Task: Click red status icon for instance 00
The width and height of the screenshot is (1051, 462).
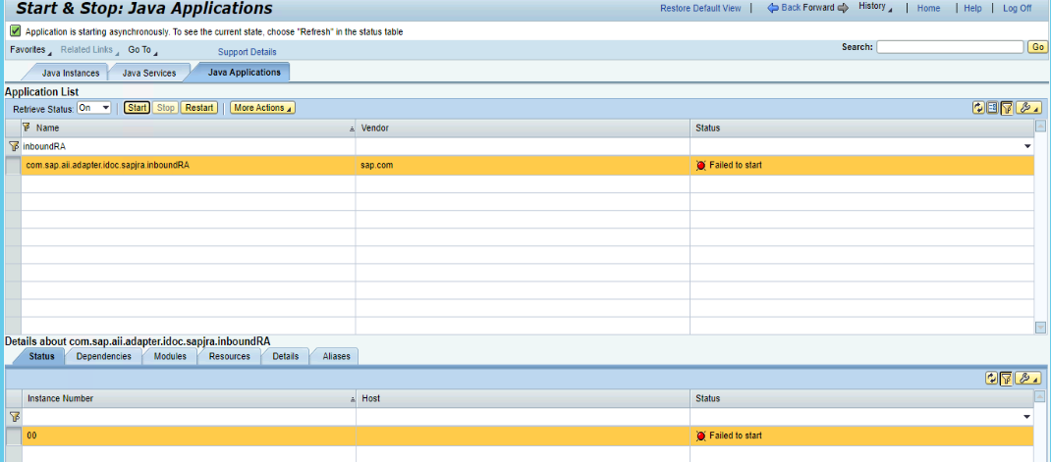Action: point(701,436)
